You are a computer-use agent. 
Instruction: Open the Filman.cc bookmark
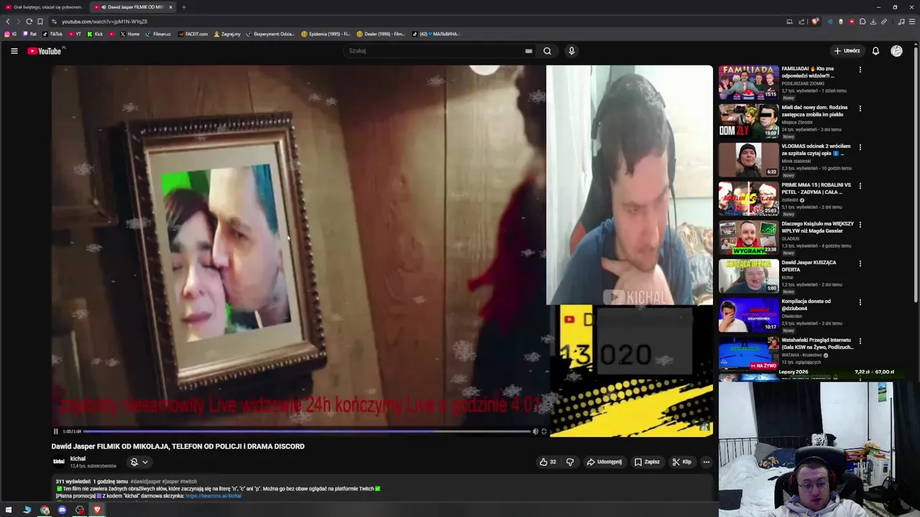159,34
